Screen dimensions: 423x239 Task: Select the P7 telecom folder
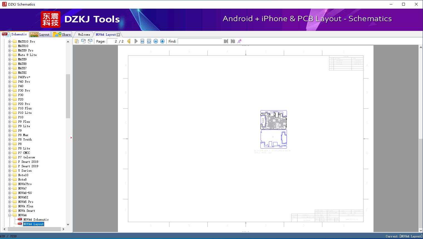[x=26, y=157]
